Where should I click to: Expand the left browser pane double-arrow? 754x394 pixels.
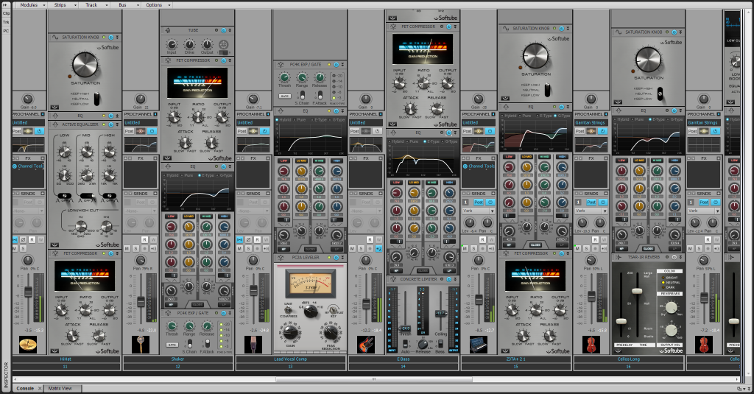[6, 5]
